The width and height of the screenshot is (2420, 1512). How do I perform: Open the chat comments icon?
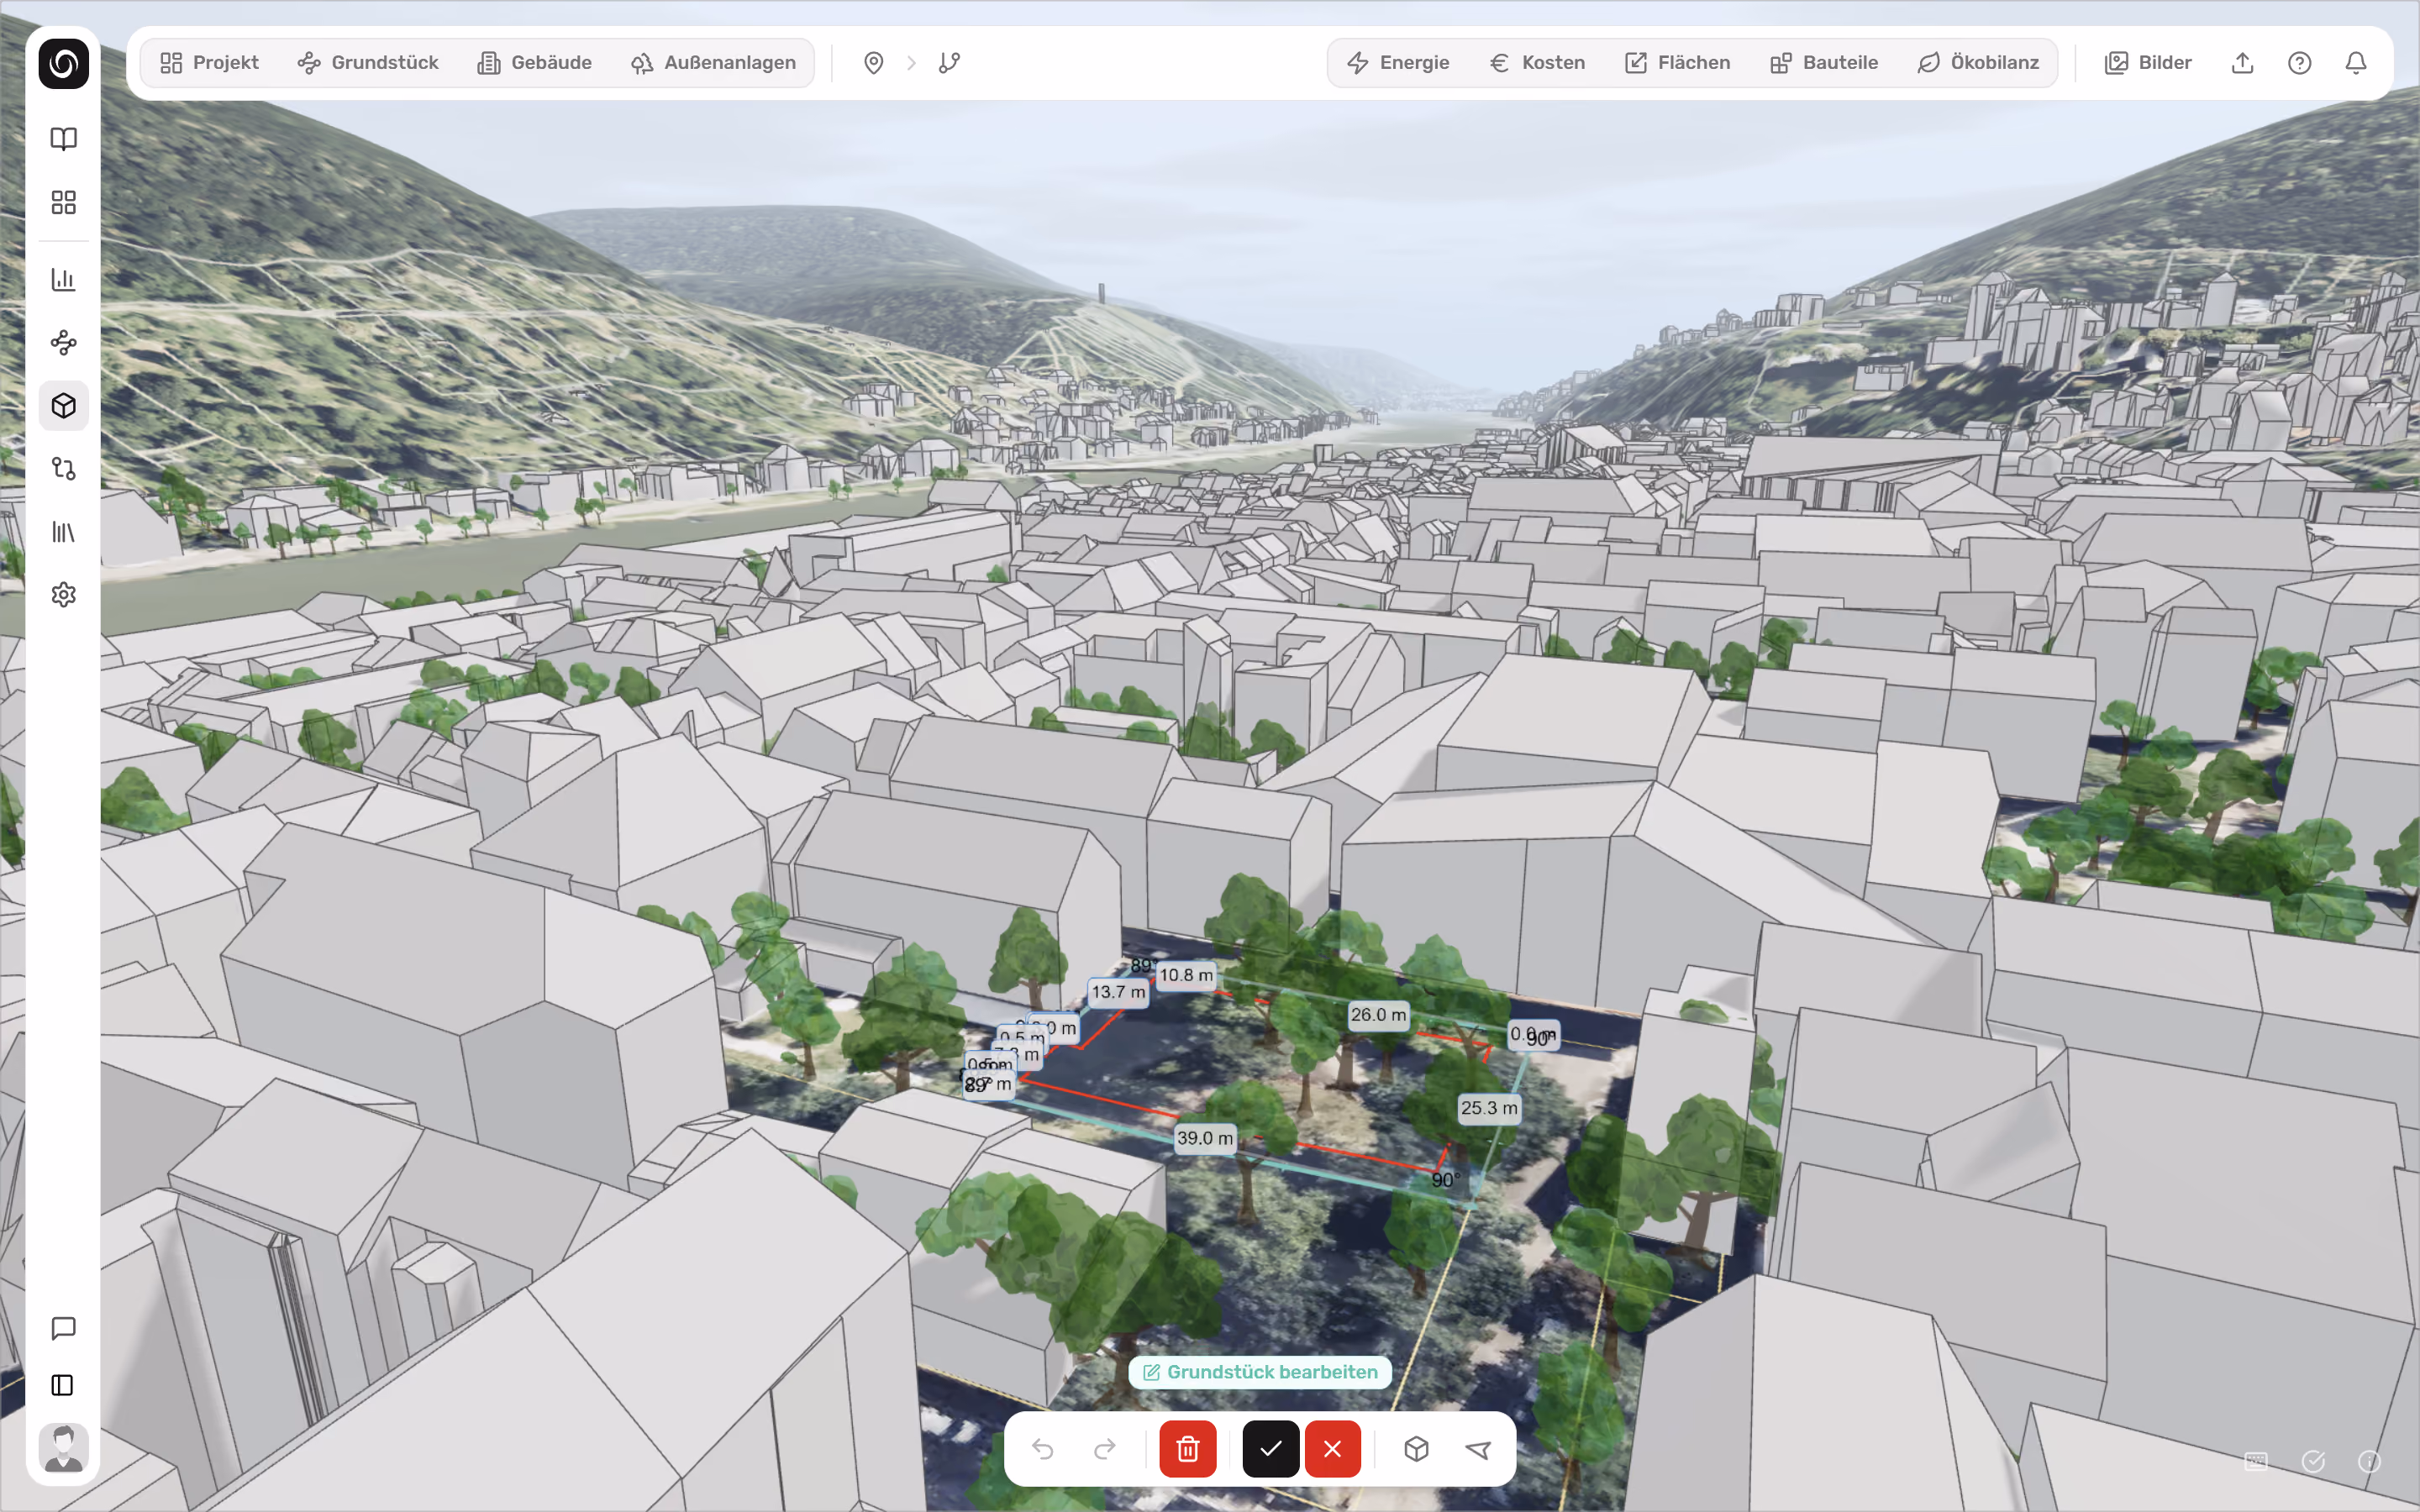click(63, 1328)
